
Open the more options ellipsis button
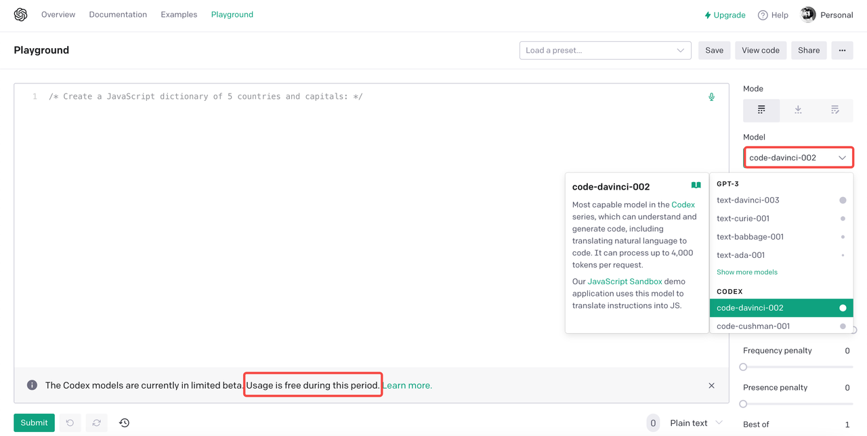[842, 50]
